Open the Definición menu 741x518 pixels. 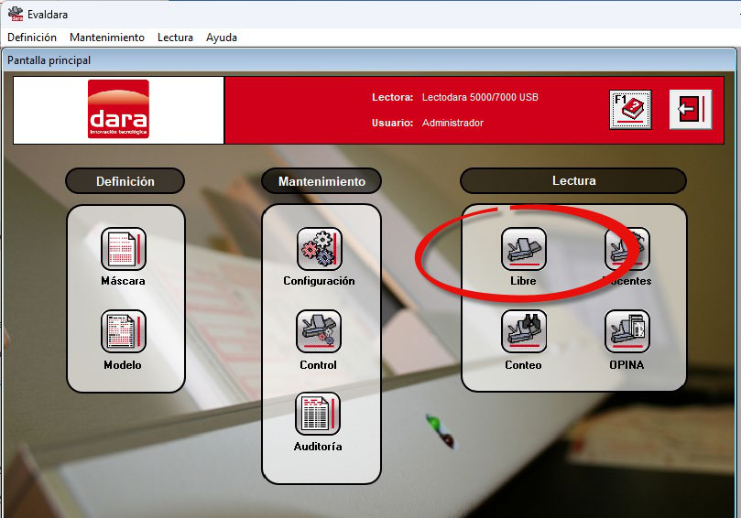click(32, 38)
